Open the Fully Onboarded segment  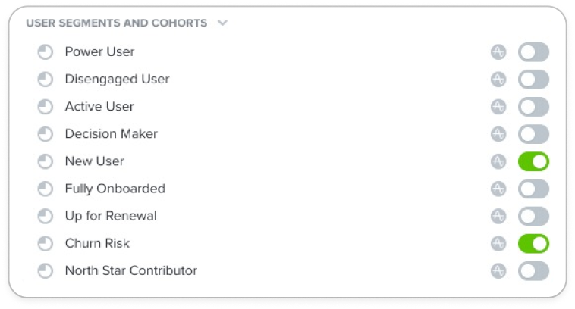(x=115, y=189)
